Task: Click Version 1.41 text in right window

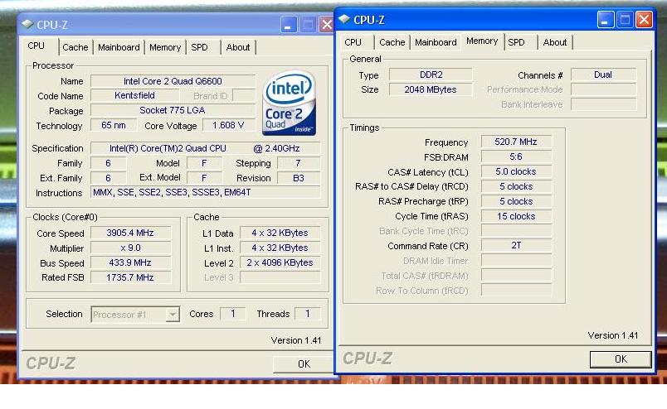Action: pyautogui.click(x=612, y=335)
